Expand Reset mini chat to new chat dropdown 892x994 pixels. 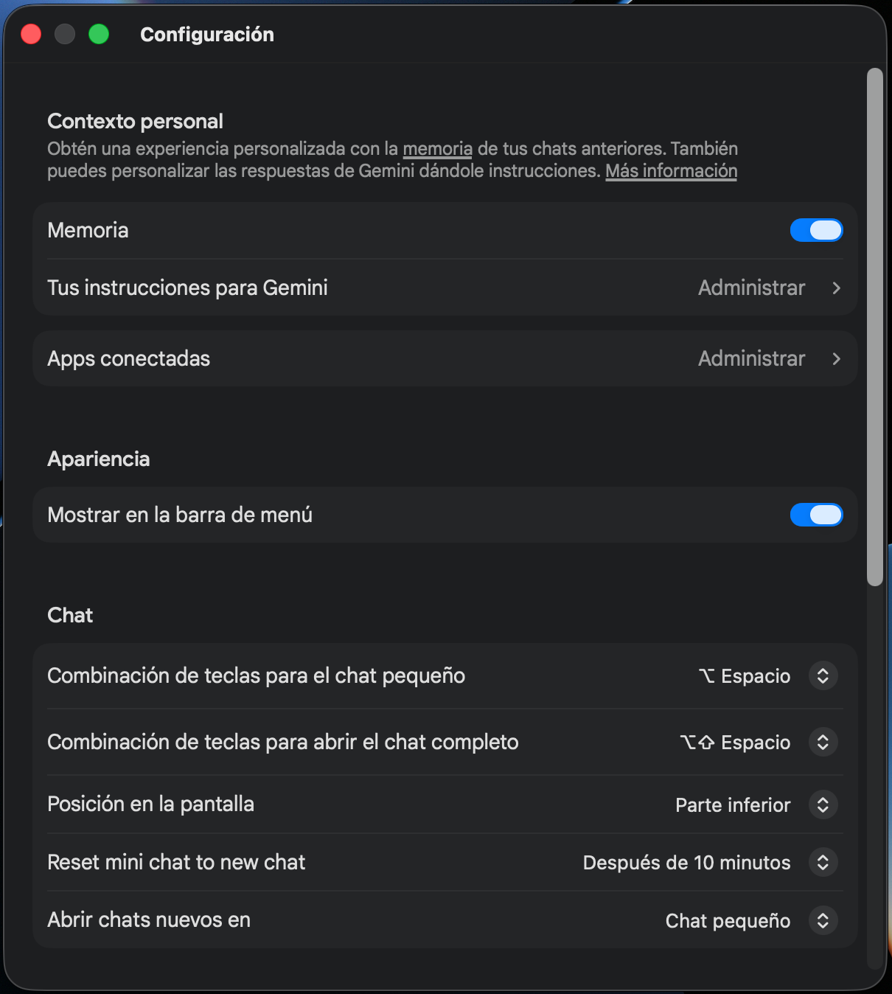[823, 862]
